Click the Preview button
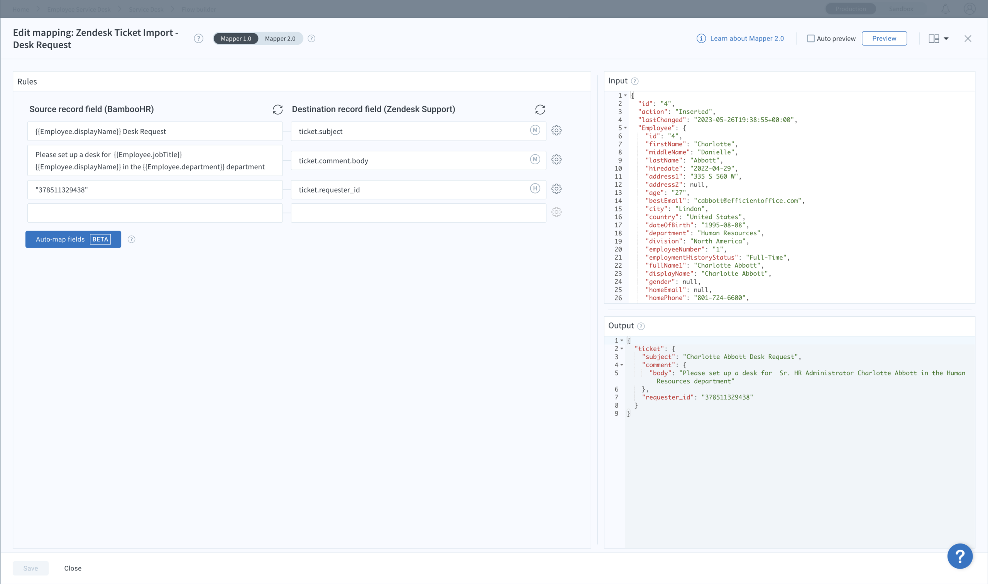This screenshot has width=988, height=584. [884, 39]
